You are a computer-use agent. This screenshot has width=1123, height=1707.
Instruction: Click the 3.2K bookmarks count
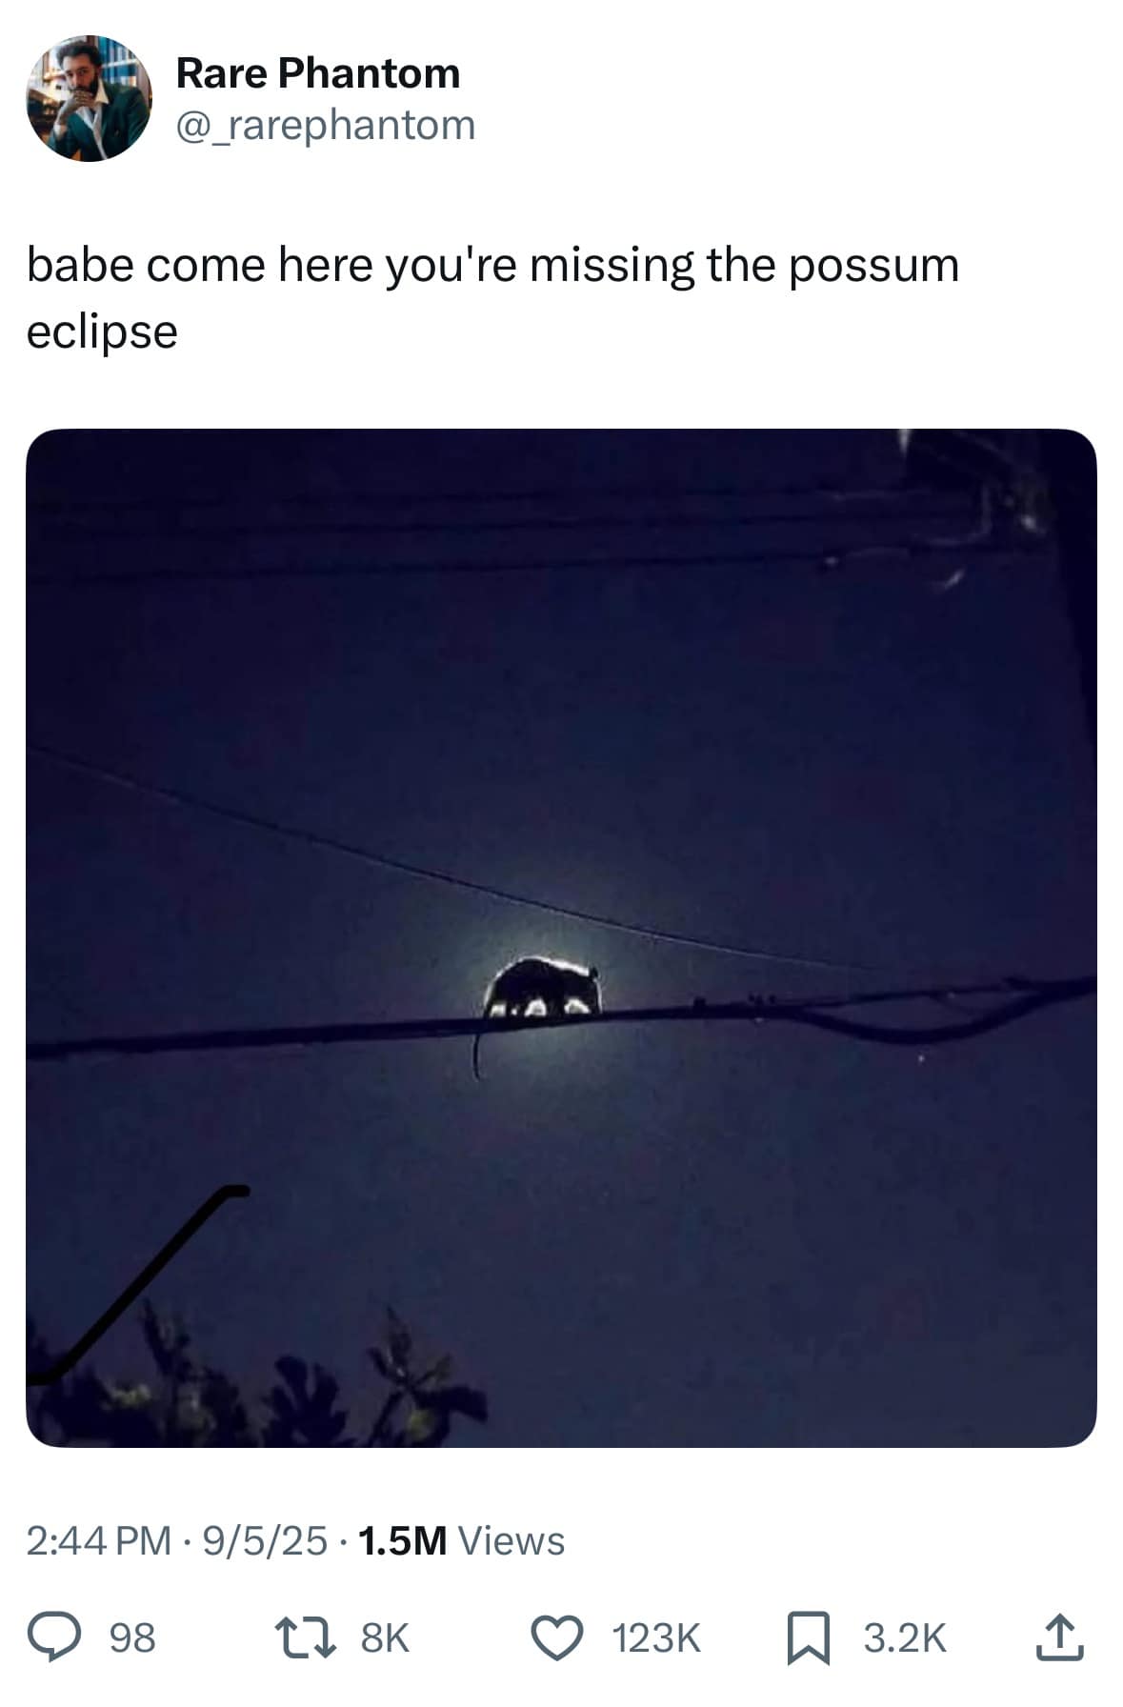(905, 1638)
